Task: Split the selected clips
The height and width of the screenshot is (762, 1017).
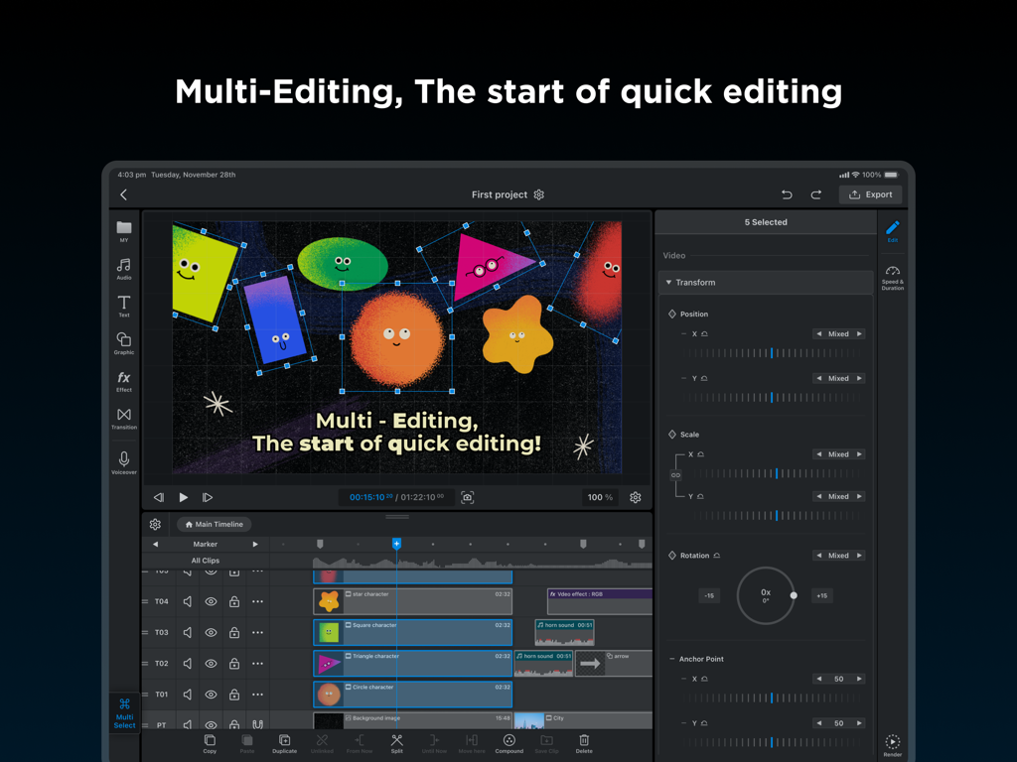Action: coord(396,742)
